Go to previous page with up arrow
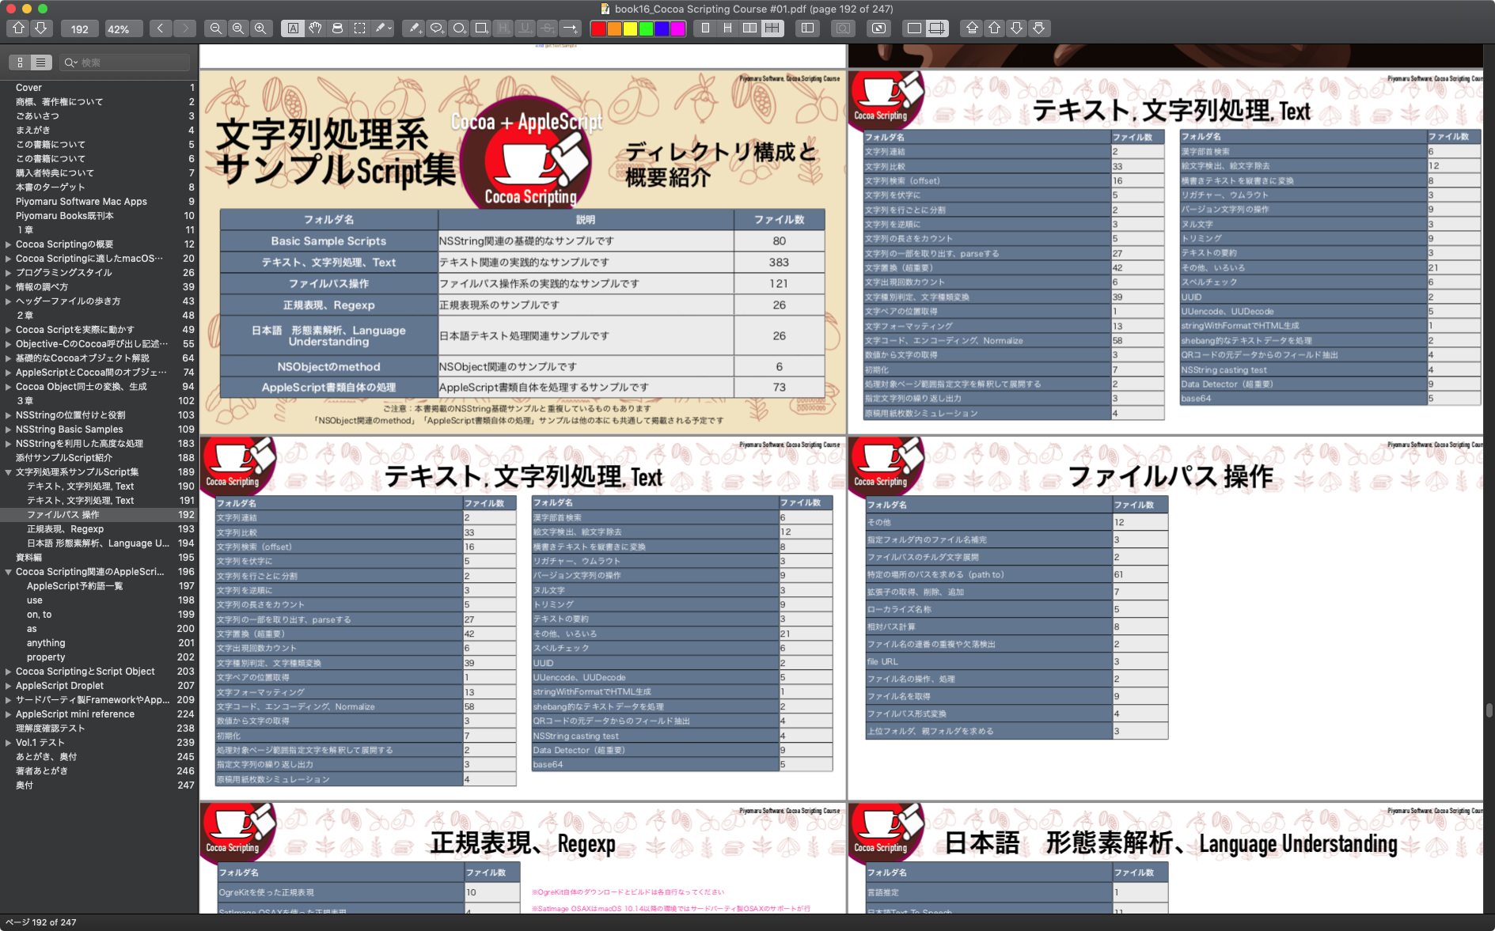This screenshot has height=931, width=1495. pyautogui.click(x=18, y=28)
